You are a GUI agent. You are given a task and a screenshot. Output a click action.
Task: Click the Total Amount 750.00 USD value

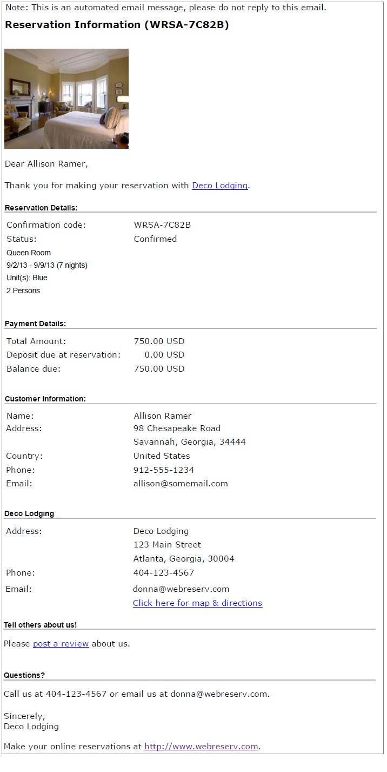coord(159,341)
